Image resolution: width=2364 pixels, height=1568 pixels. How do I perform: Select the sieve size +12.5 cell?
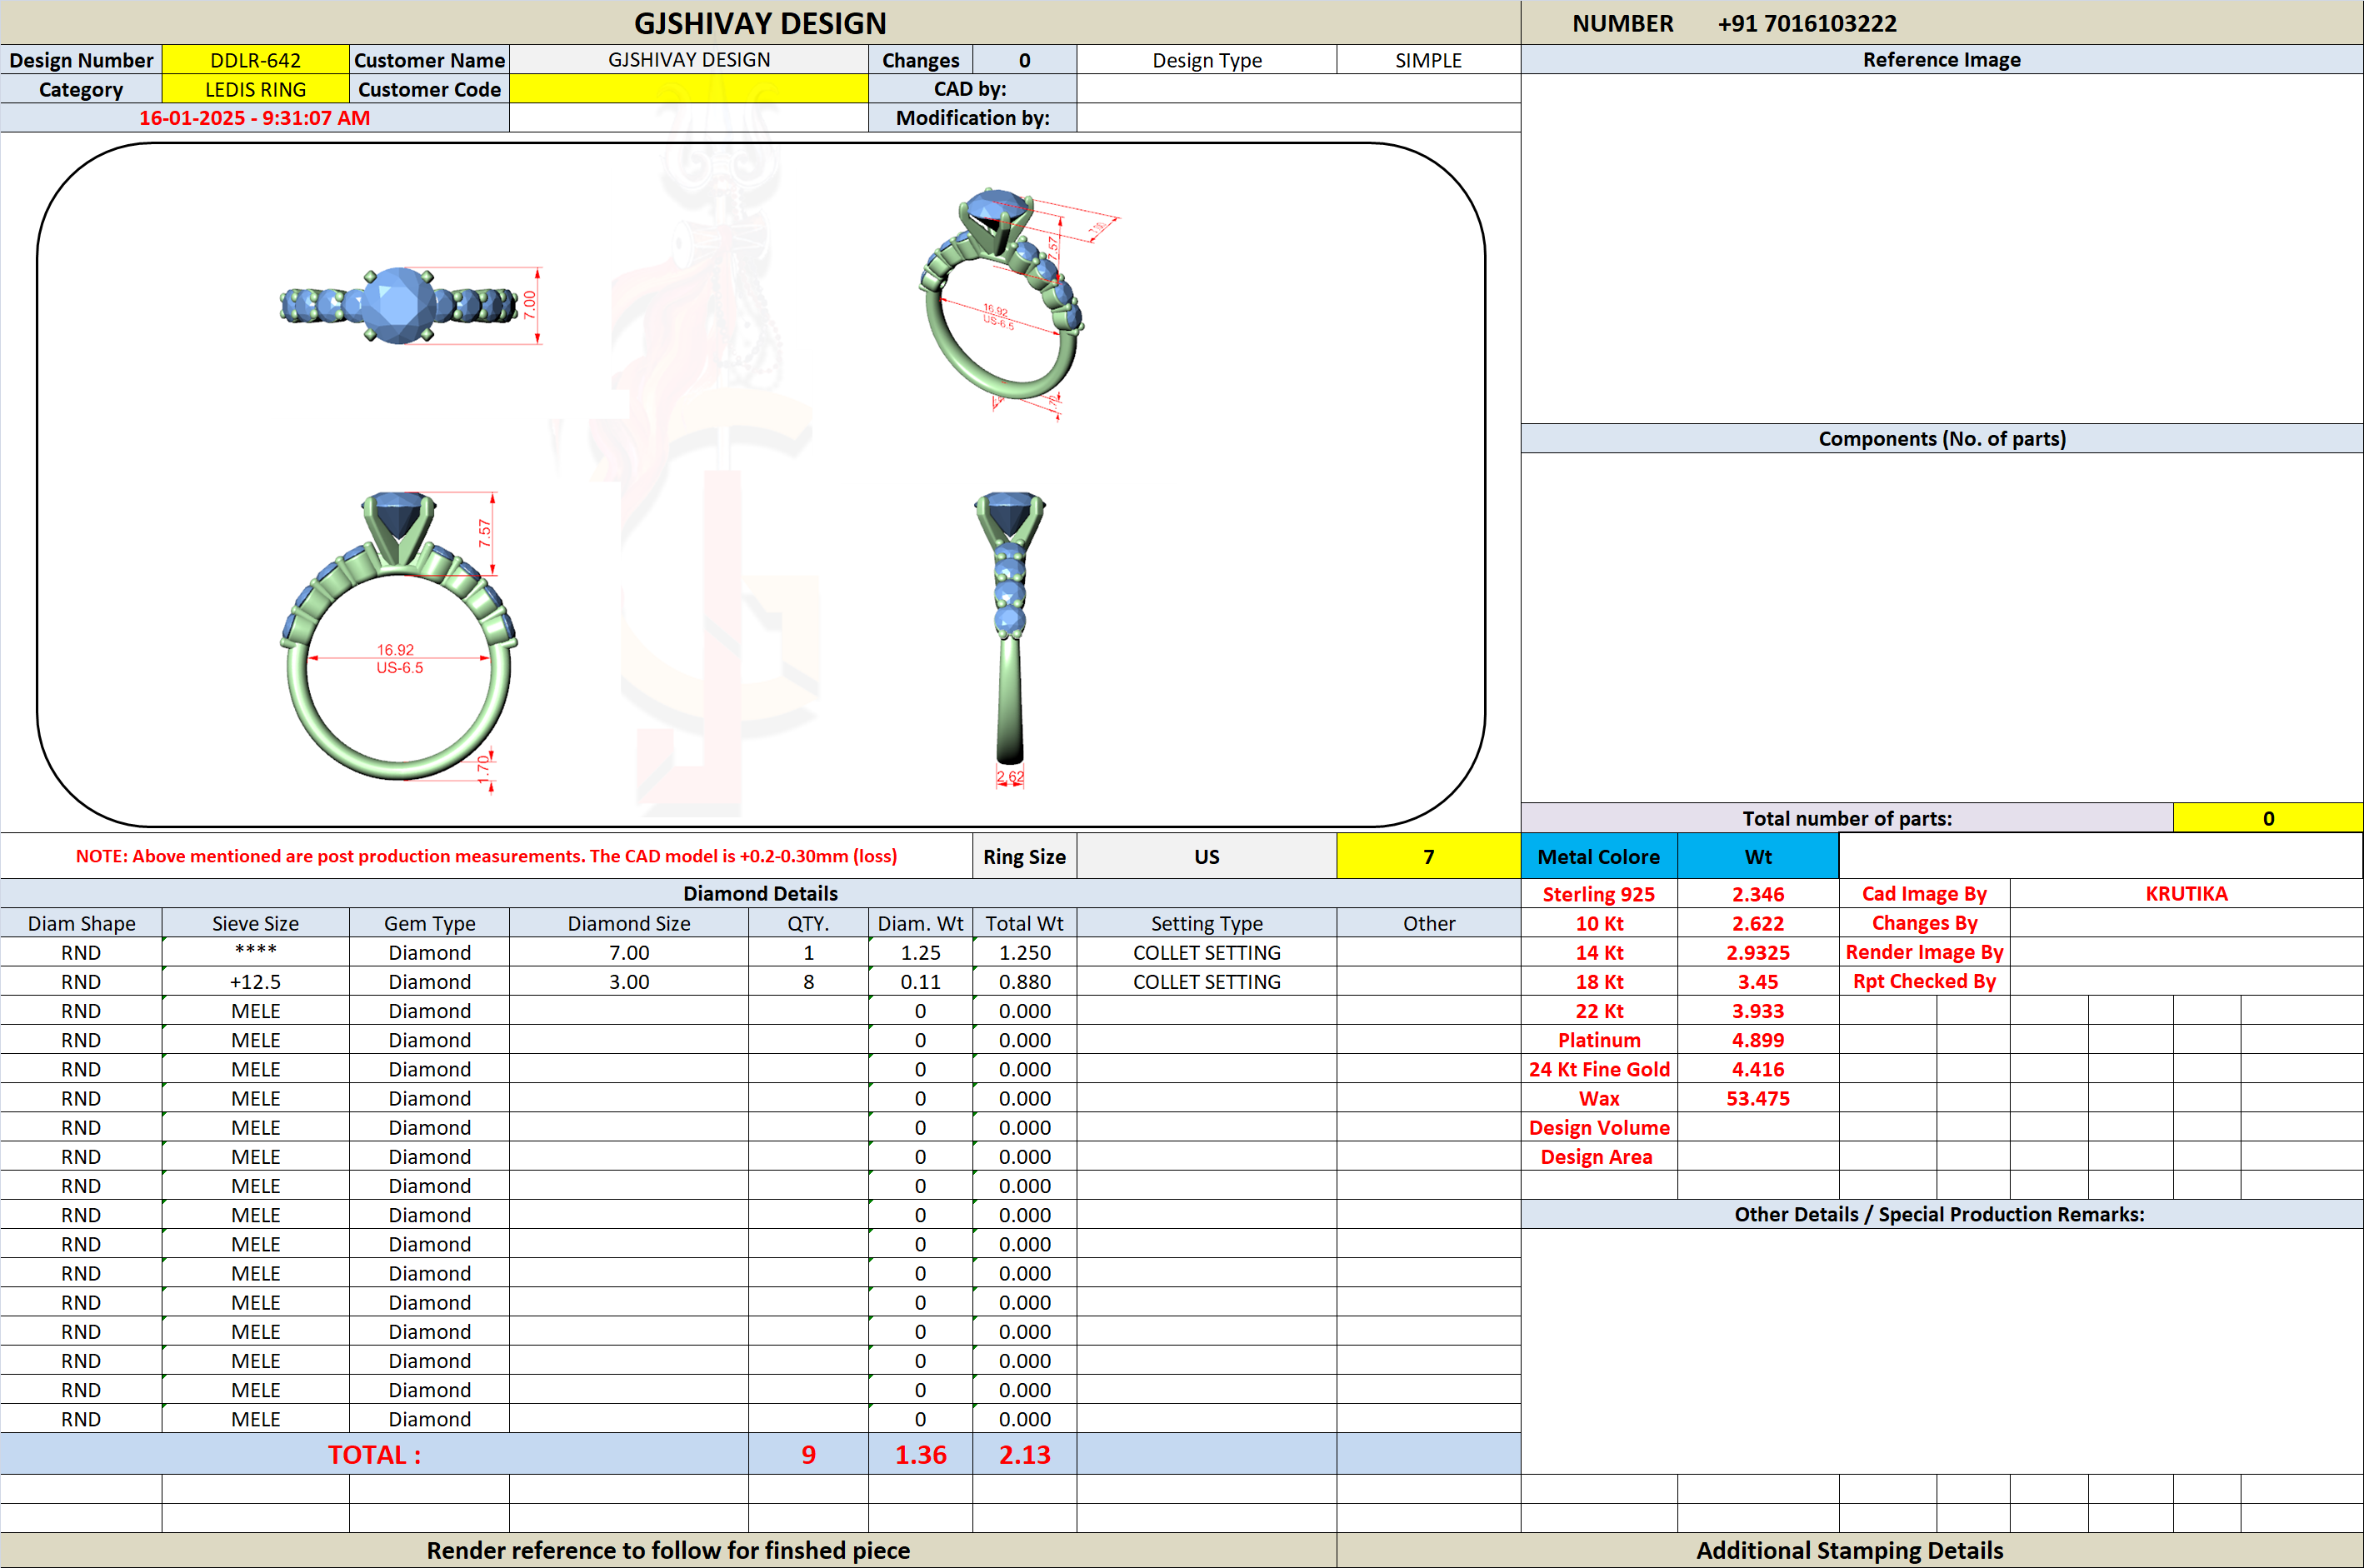pos(255,981)
